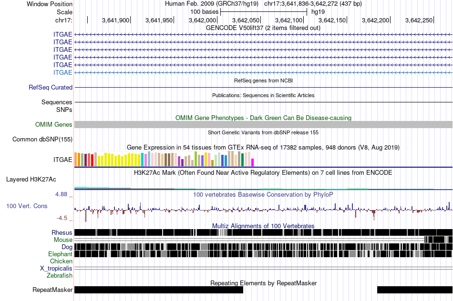Select the chr17:3,641,836-3,642,272 (437 bp) position text
This screenshot has height=301, width=453.
pos(313,4)
